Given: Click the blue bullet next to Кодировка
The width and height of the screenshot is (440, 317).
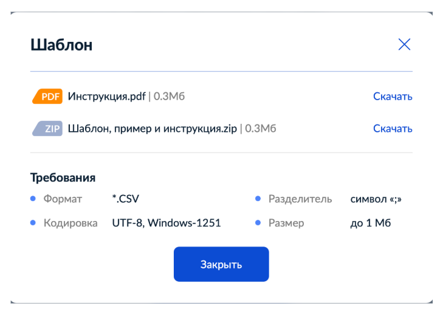Looking at the screenshot, I should [x=33, y=223].
